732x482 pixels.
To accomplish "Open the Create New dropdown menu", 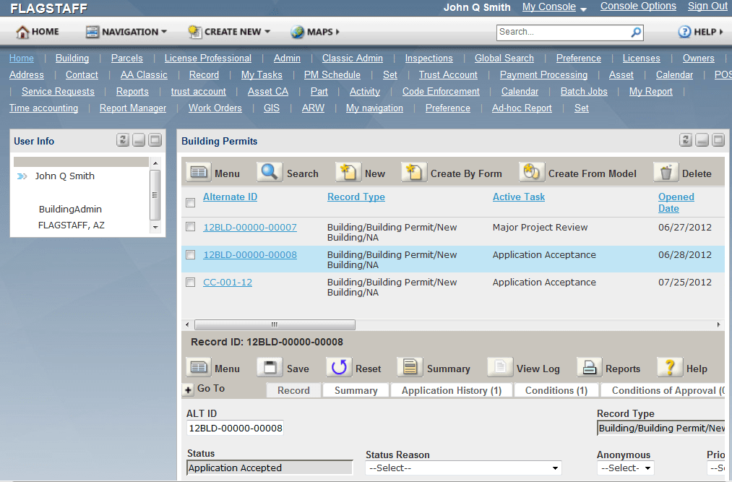I will [229, 32].
